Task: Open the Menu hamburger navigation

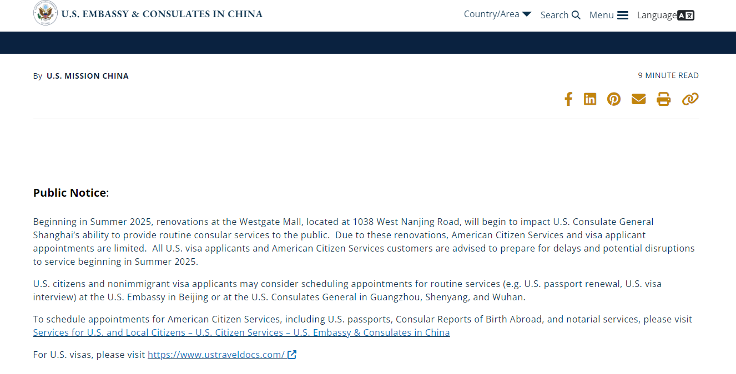Action: pos(608,15)
